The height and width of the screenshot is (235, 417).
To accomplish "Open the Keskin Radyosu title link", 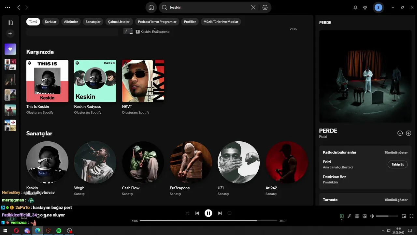I will pyautogui.click(x=88, y=107).
